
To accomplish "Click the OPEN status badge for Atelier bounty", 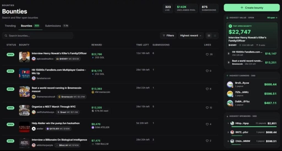I will click(x=10, y=124).
